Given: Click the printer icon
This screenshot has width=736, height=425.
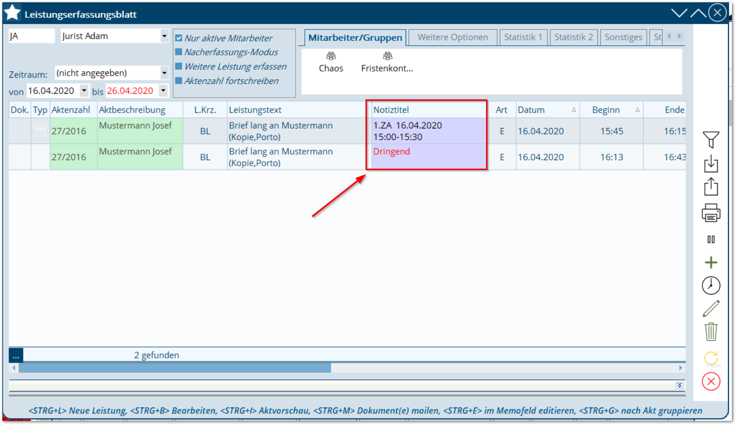Looking at the screenshot, I should pos(711,213).
